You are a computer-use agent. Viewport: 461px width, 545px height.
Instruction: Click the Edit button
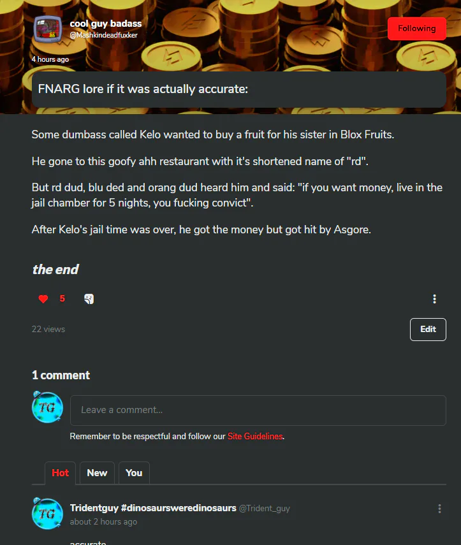click(x=428, y=329)
